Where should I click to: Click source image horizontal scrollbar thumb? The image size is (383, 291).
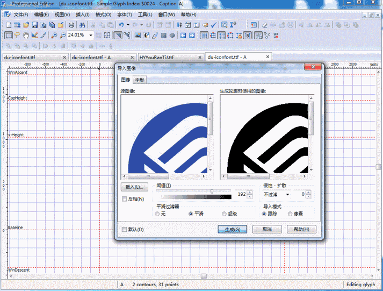148,176
